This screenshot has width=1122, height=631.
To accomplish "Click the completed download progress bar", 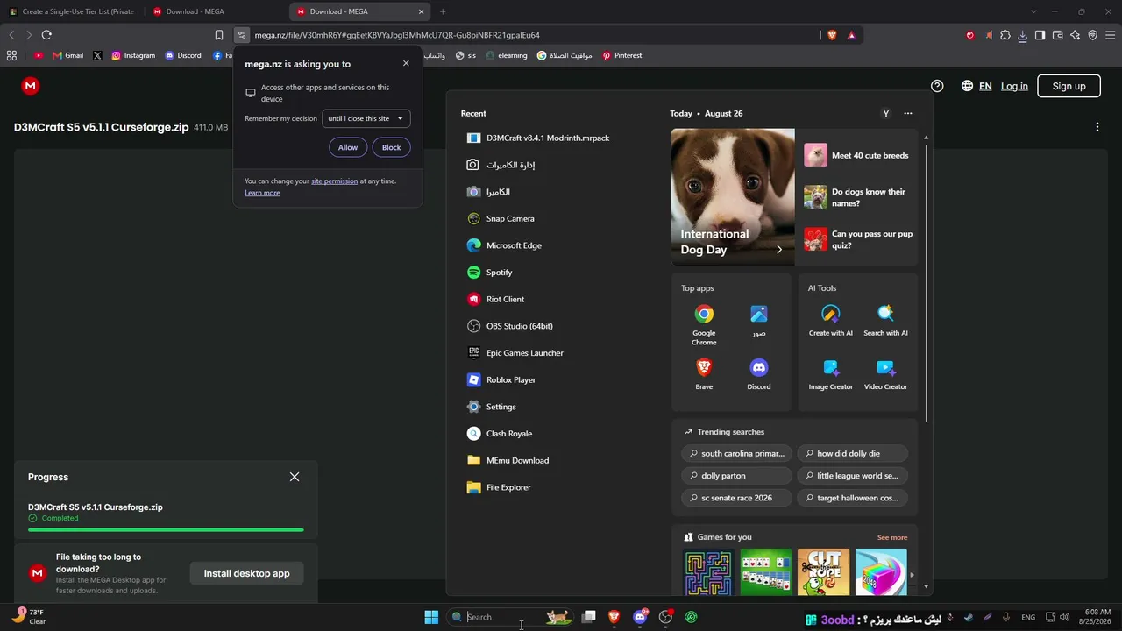I will click(166, 529).
